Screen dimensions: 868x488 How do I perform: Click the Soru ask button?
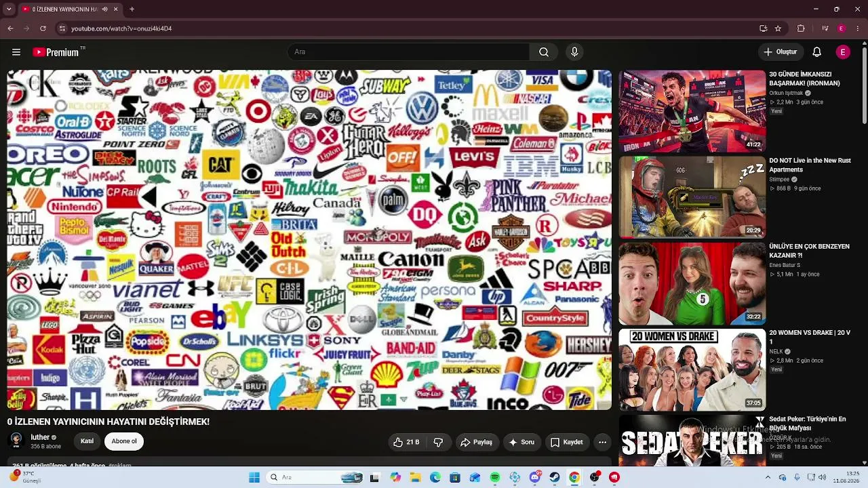[x=521, y=443]
